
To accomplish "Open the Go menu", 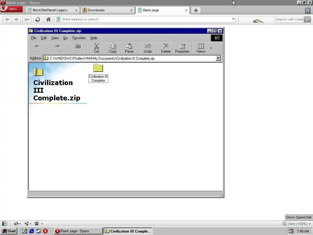I will coord(65,38).
